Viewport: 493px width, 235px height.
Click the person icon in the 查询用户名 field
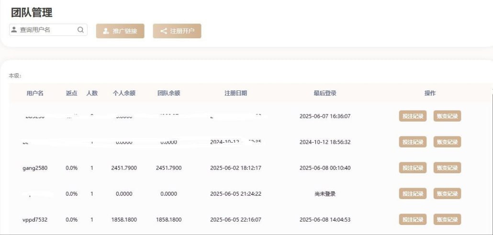point(14,30)
